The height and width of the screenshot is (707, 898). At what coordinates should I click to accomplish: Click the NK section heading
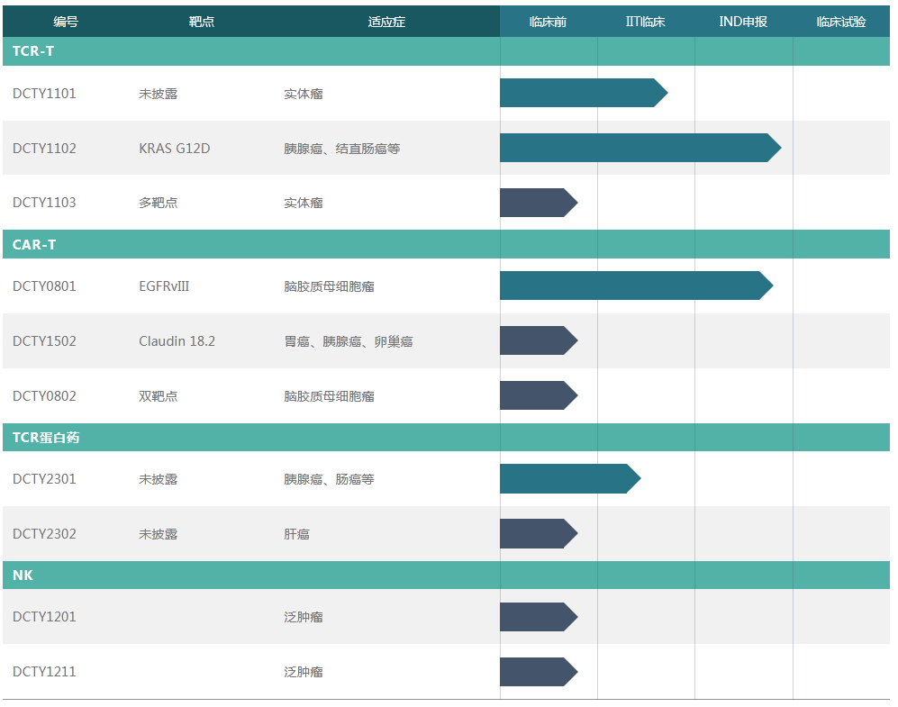tap(23, 576)
